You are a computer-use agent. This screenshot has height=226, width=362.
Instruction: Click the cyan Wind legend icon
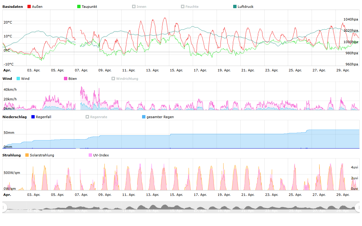[x=18, y=79]
